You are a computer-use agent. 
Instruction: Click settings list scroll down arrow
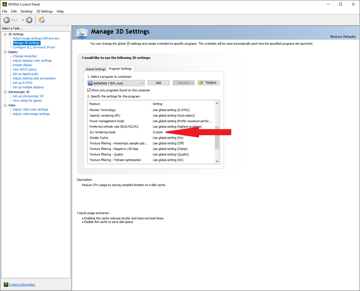[x=217, y=161]
